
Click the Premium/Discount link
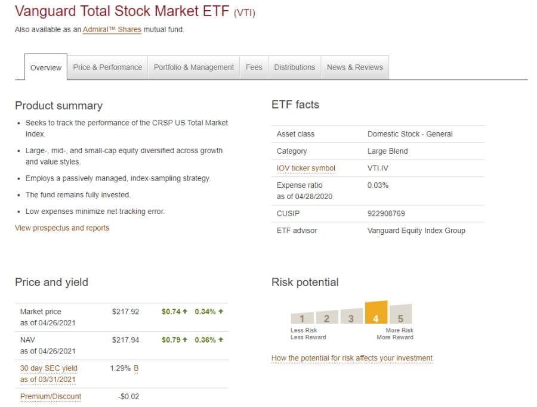pyautogui.click(x=51, y=396)
